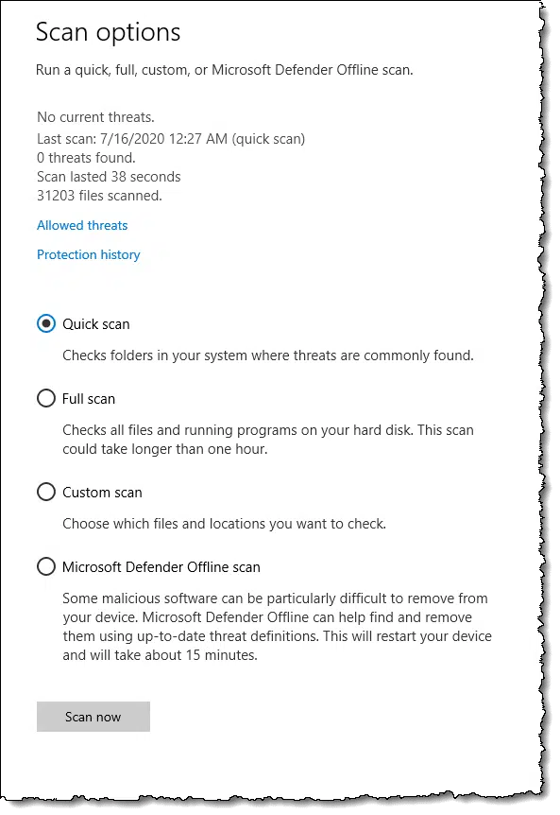
Task: Select the Custom scan radio button
Action: pos(46,493)
